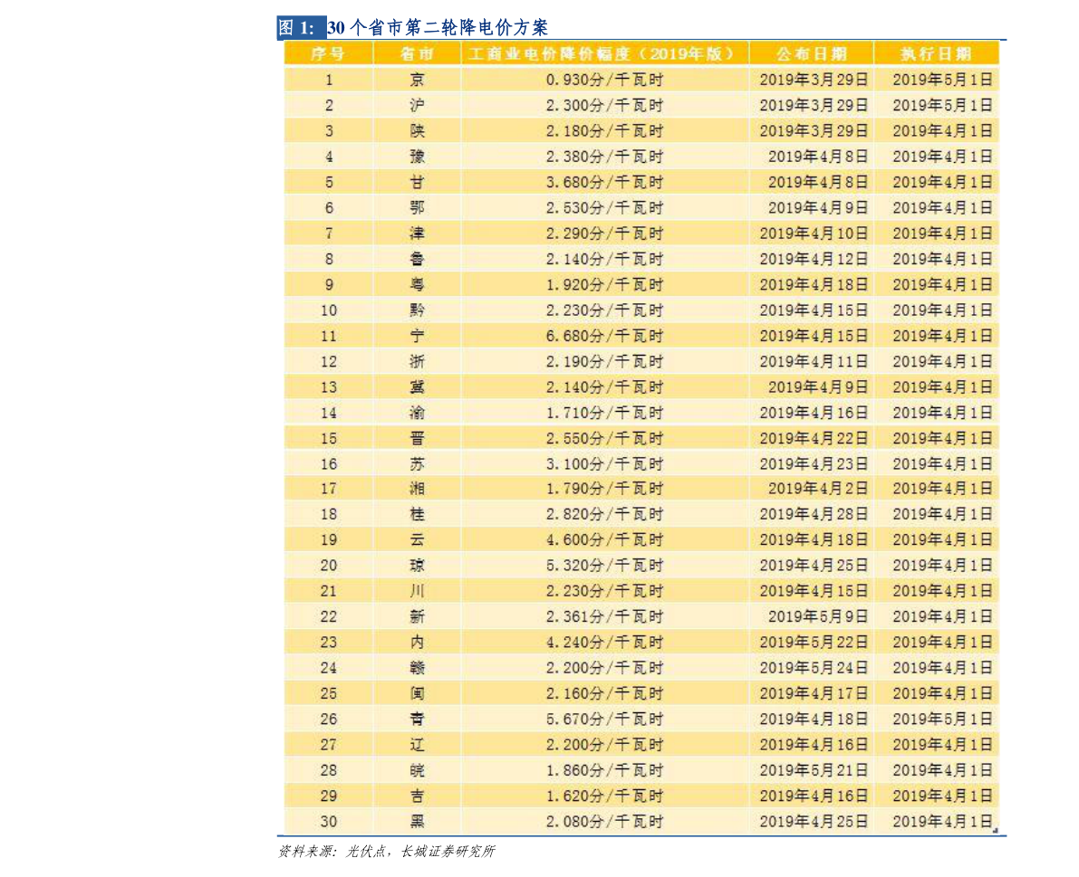Screen dimensions: 1079x877
Task: Click publish date "2019年5月24日" in 赣 row
Action: click(x=814, y=668)
